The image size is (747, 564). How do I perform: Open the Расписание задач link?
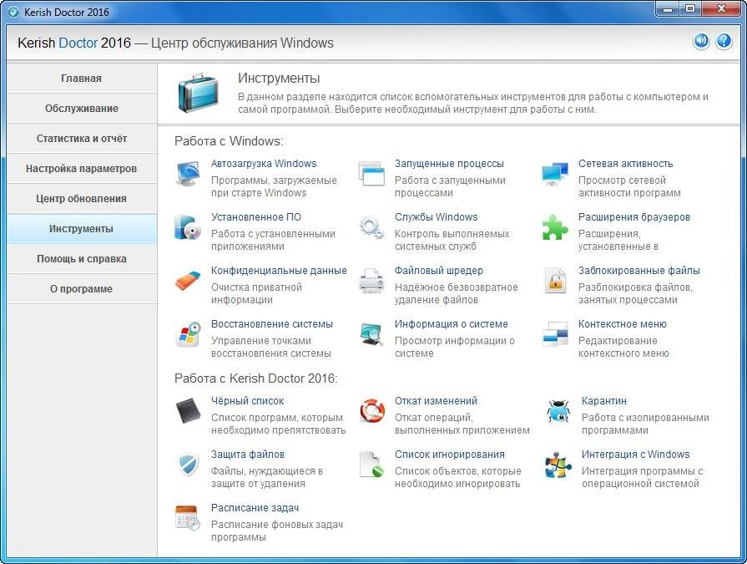point(255,508)
